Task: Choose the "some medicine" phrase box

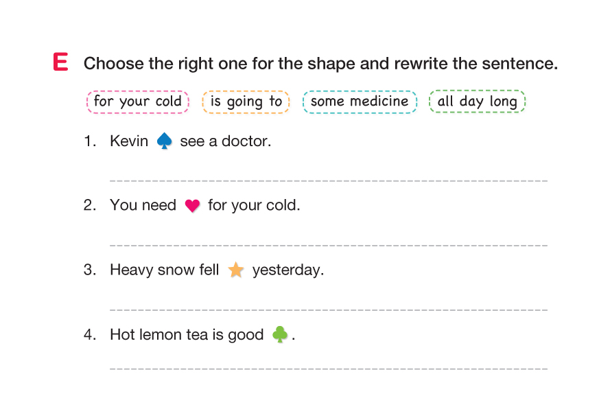Action: tap(360, 102)
